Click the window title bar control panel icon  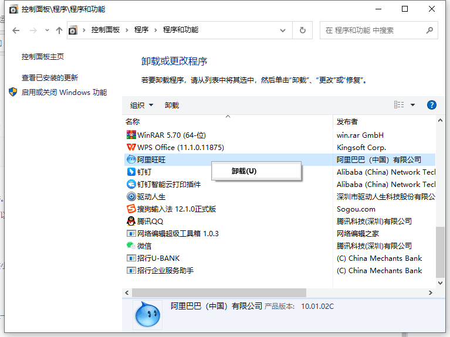click(x=13, y=9)
